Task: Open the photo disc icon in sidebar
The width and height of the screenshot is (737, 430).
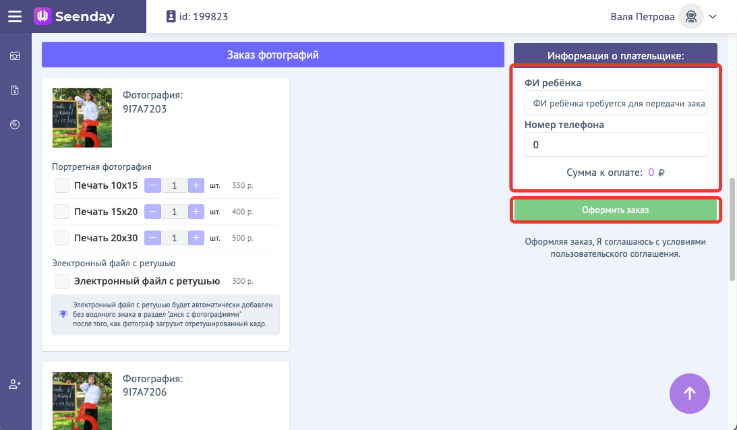Action: pos(15,124)
